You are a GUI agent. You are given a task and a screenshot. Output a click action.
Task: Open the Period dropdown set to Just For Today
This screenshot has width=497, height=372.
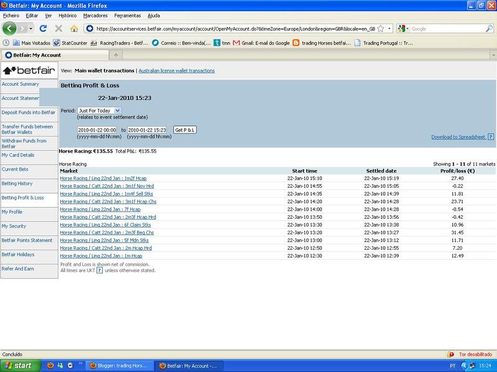click(x=99, y=110)
